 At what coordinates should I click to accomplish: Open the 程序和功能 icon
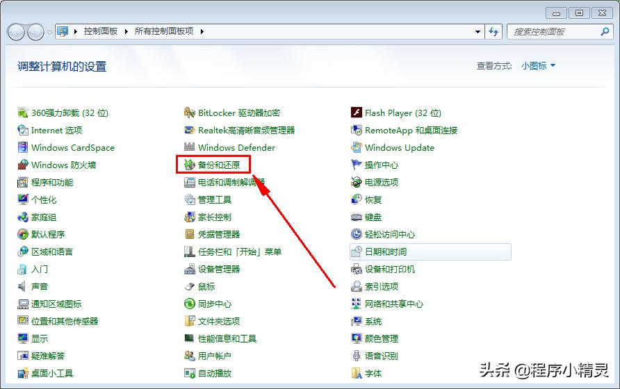23,182
